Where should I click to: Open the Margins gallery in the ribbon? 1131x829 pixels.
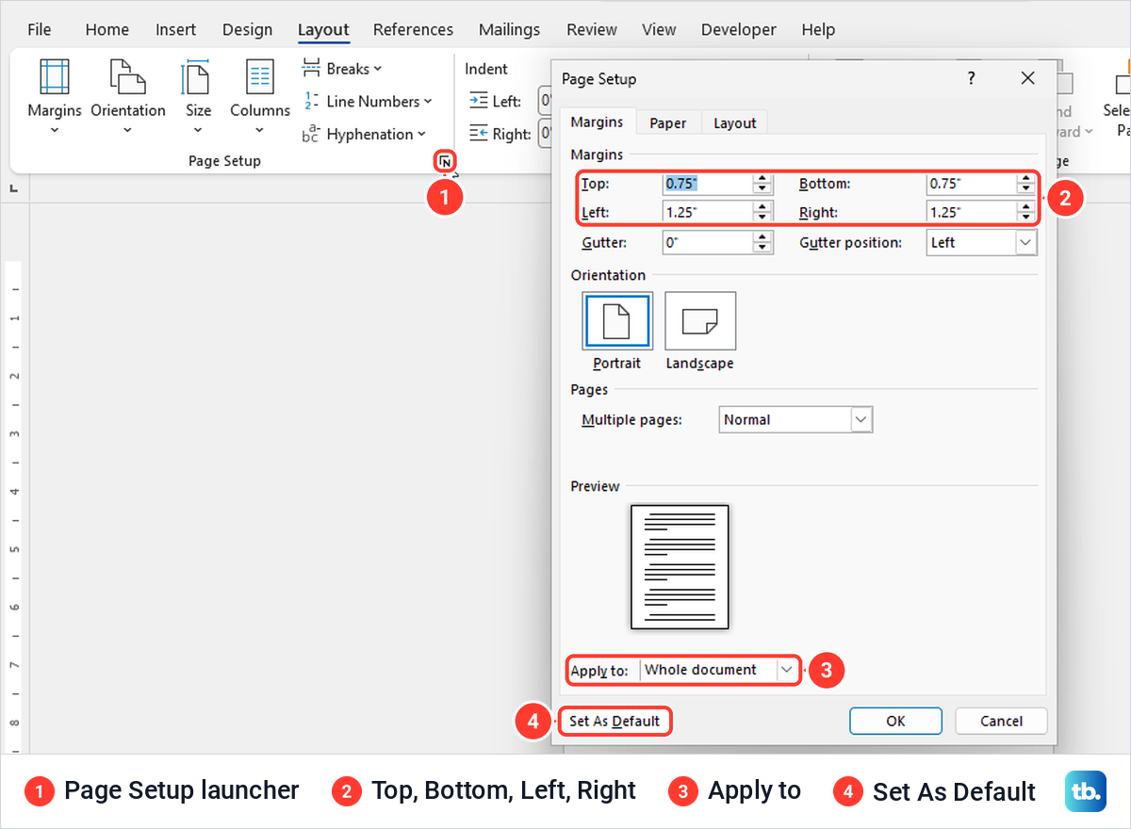55,96
